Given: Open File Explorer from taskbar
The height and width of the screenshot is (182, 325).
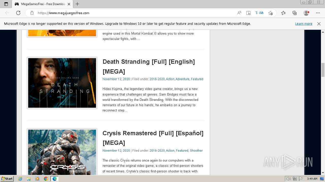Looking at the screenshot, I should [x=29, y=179].
